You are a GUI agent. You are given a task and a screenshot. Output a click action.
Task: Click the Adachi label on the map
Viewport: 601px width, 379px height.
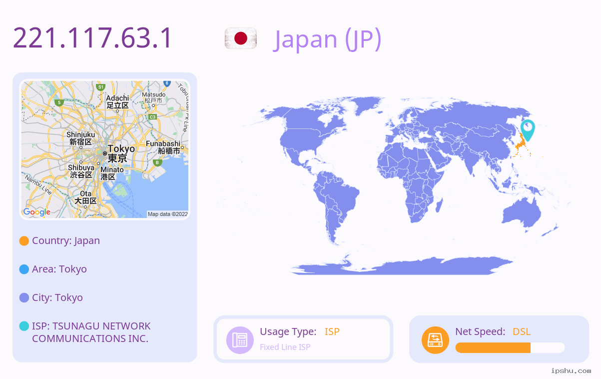pos(117,102)
